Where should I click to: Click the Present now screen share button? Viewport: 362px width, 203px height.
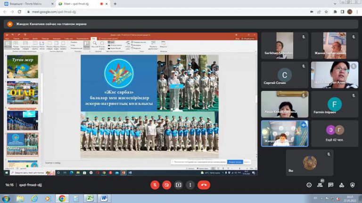click(x=179, y=185)
